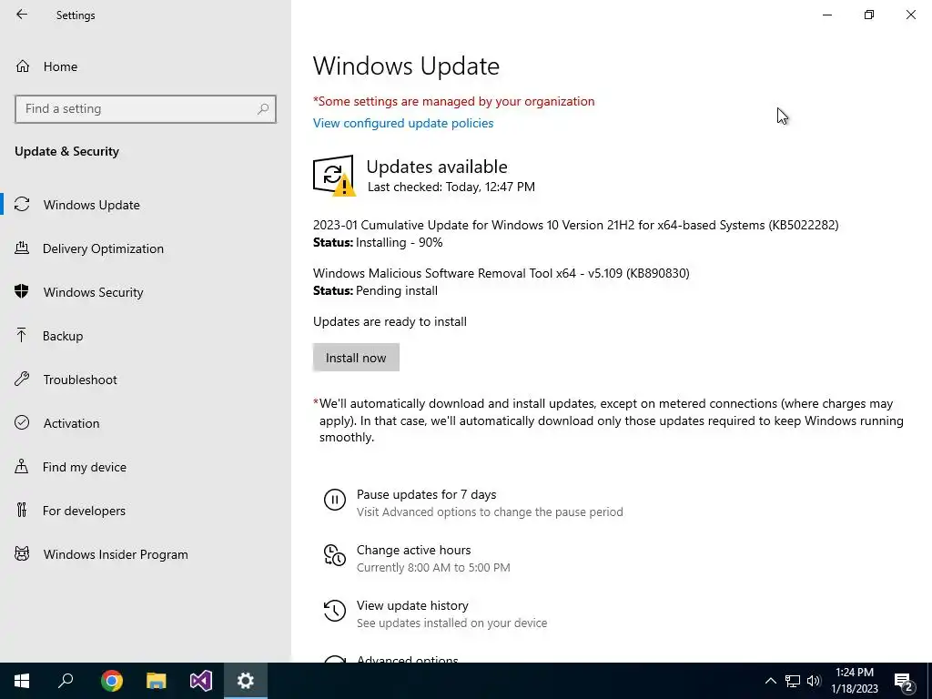Minimize the Settings window
932x699 pixels.
[826, 15]
